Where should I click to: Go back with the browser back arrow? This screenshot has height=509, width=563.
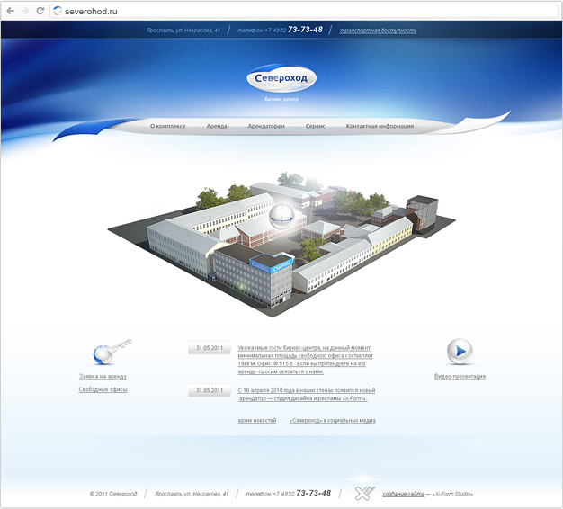pyautogui.click(x=11, y=11)
